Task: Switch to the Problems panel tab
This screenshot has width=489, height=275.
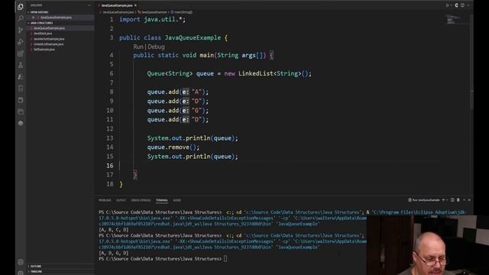Action: point(105,200)
